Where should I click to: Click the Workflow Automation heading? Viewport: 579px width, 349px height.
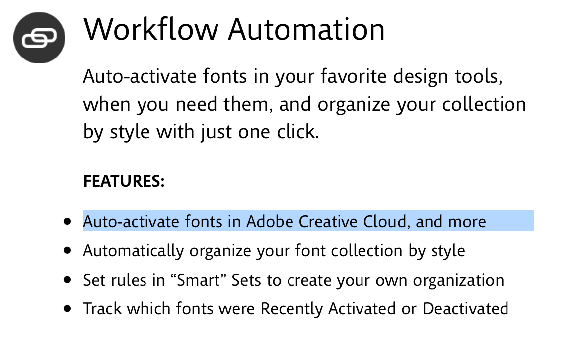(x=234, y=29)
